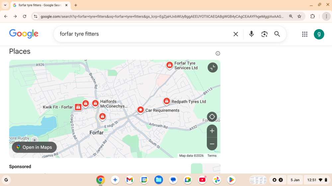
Task: Open Google account avatar 'g'
Action: pos(319,34)
